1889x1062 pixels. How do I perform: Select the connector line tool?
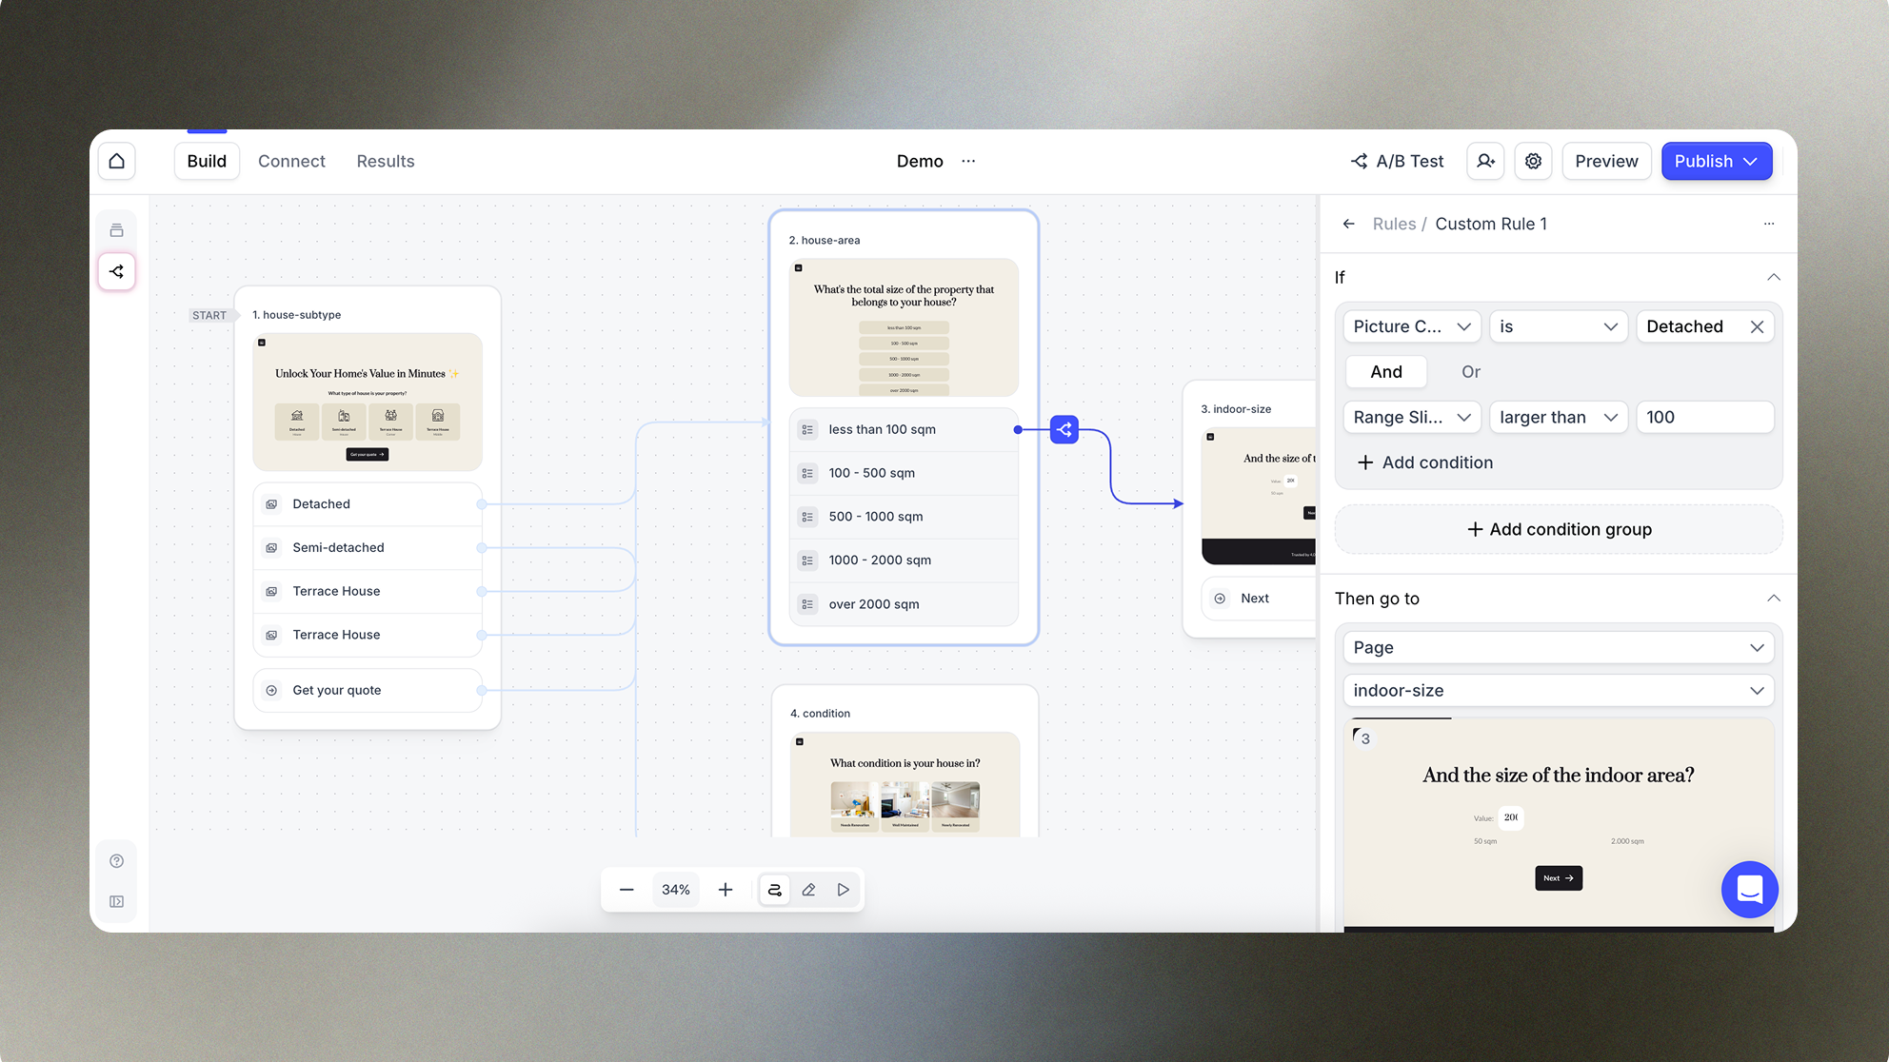(774, 890)
